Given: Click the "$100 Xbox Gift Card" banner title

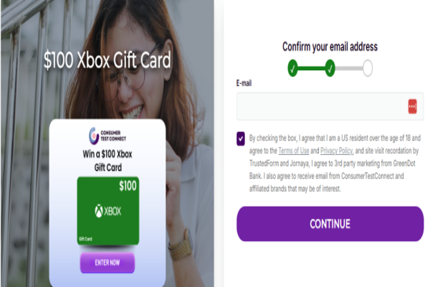Looking at the screenshot, I should coord(107,60).
